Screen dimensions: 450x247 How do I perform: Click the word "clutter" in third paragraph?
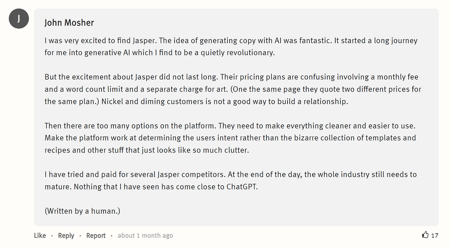pyautogui.click(x=236, y=150)
